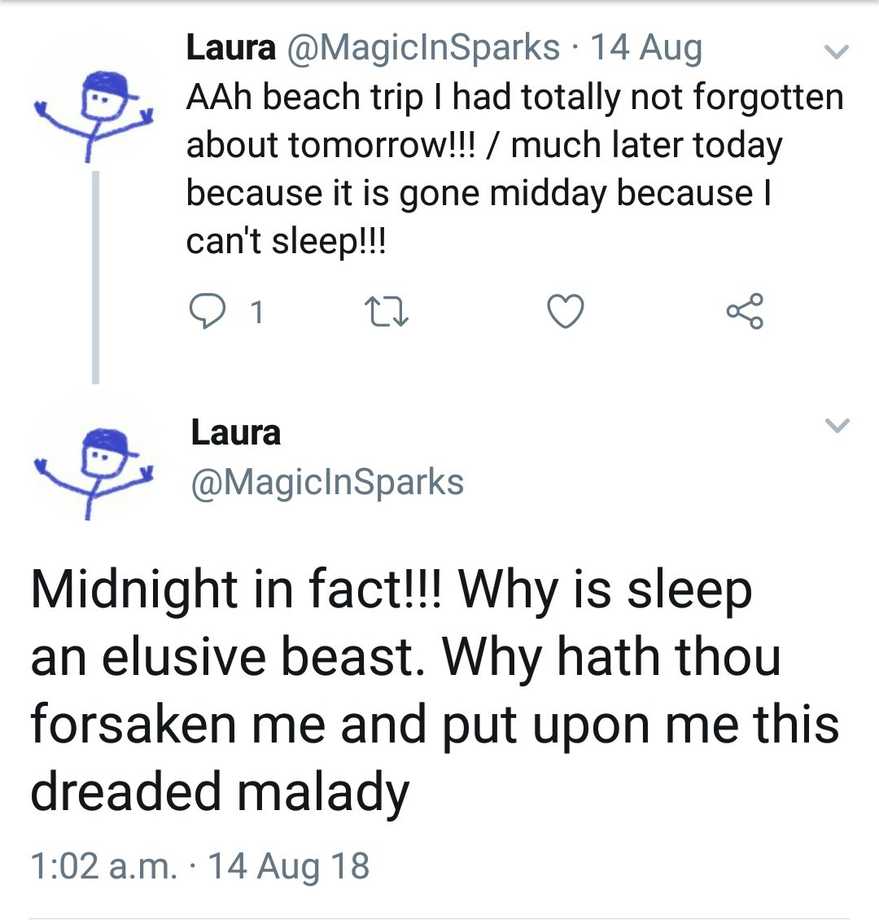The height and width of the screenshot is (920, 879).
Task: Reply to the beach trip tweet
Action: (206, 312)
